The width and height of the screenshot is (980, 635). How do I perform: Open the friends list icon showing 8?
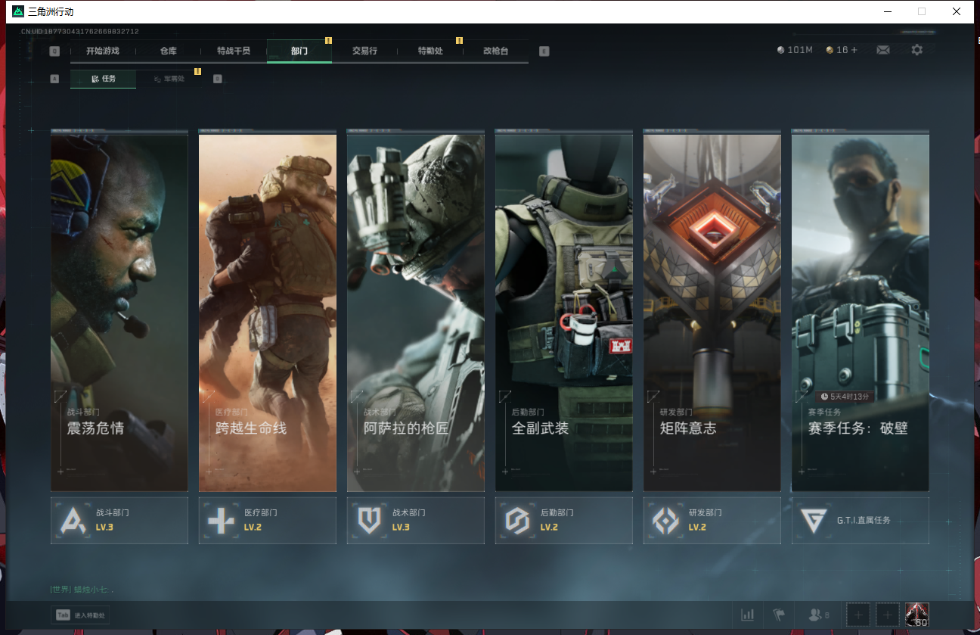tap(818, 615)
